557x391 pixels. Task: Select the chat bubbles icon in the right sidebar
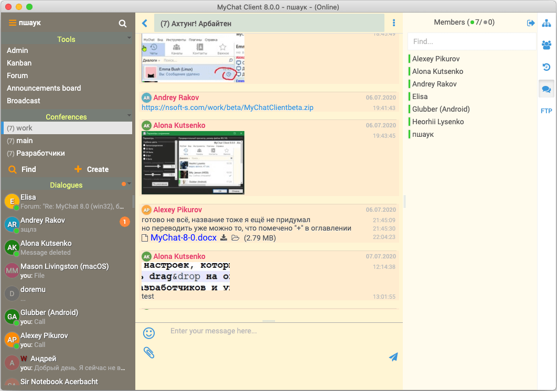pyautogui.click(x=547, y=89)
